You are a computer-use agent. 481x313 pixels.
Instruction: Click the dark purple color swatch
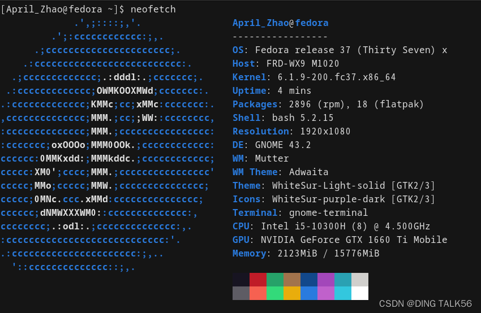point(326,280)
